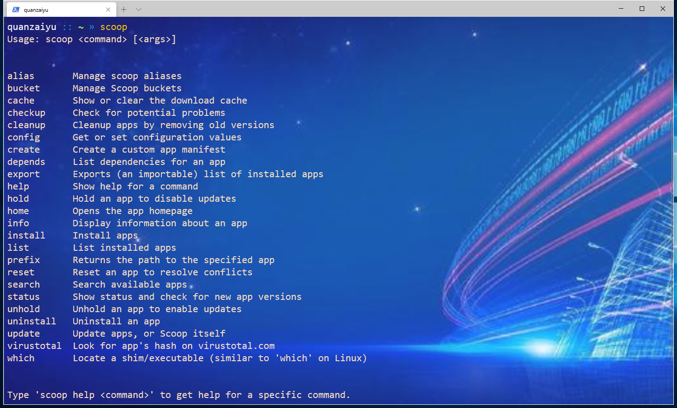Click 'Look for app's hash on virustotal.com'
The width and height of the screenshot is (677, 408).
174,346
